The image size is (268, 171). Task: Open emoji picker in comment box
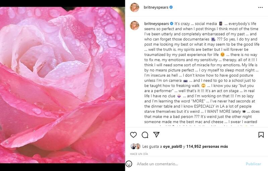coord(129,164)
